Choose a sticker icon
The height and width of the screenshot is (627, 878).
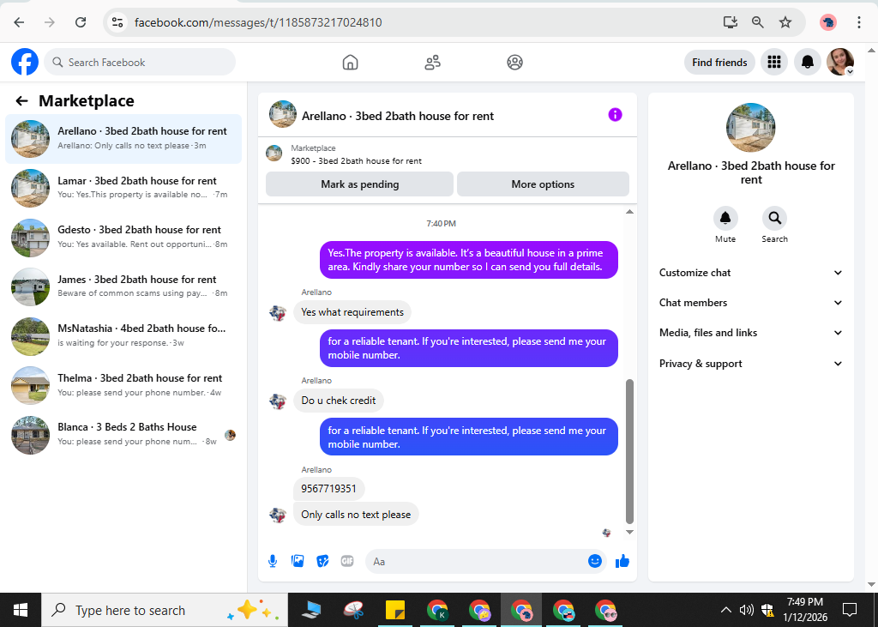pos(322,561)
